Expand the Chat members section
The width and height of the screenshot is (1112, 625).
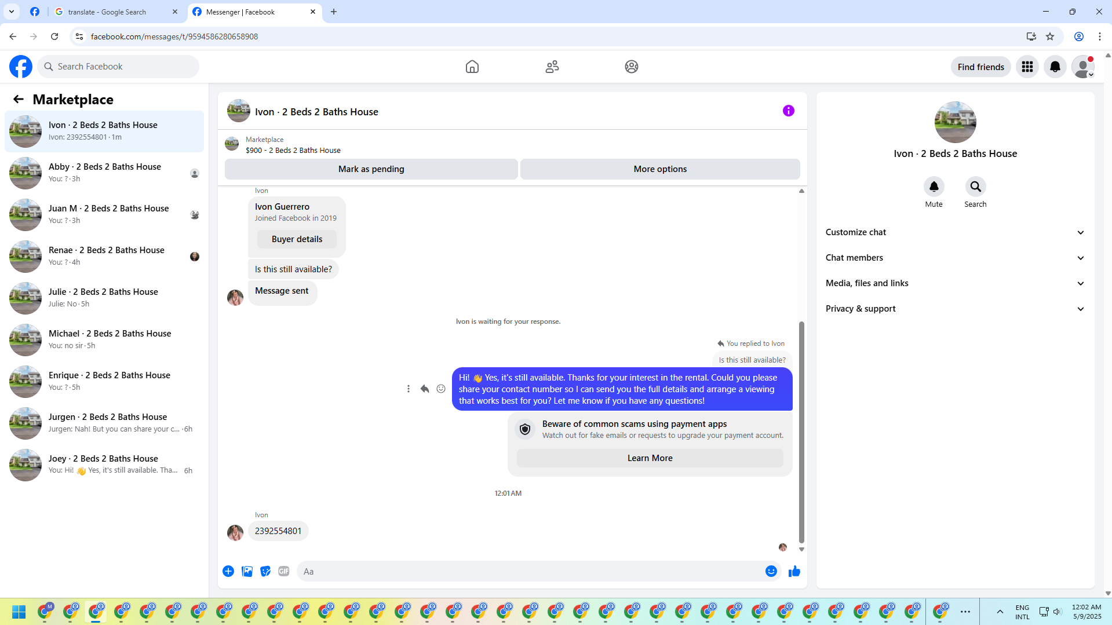(x=955, y=258)
